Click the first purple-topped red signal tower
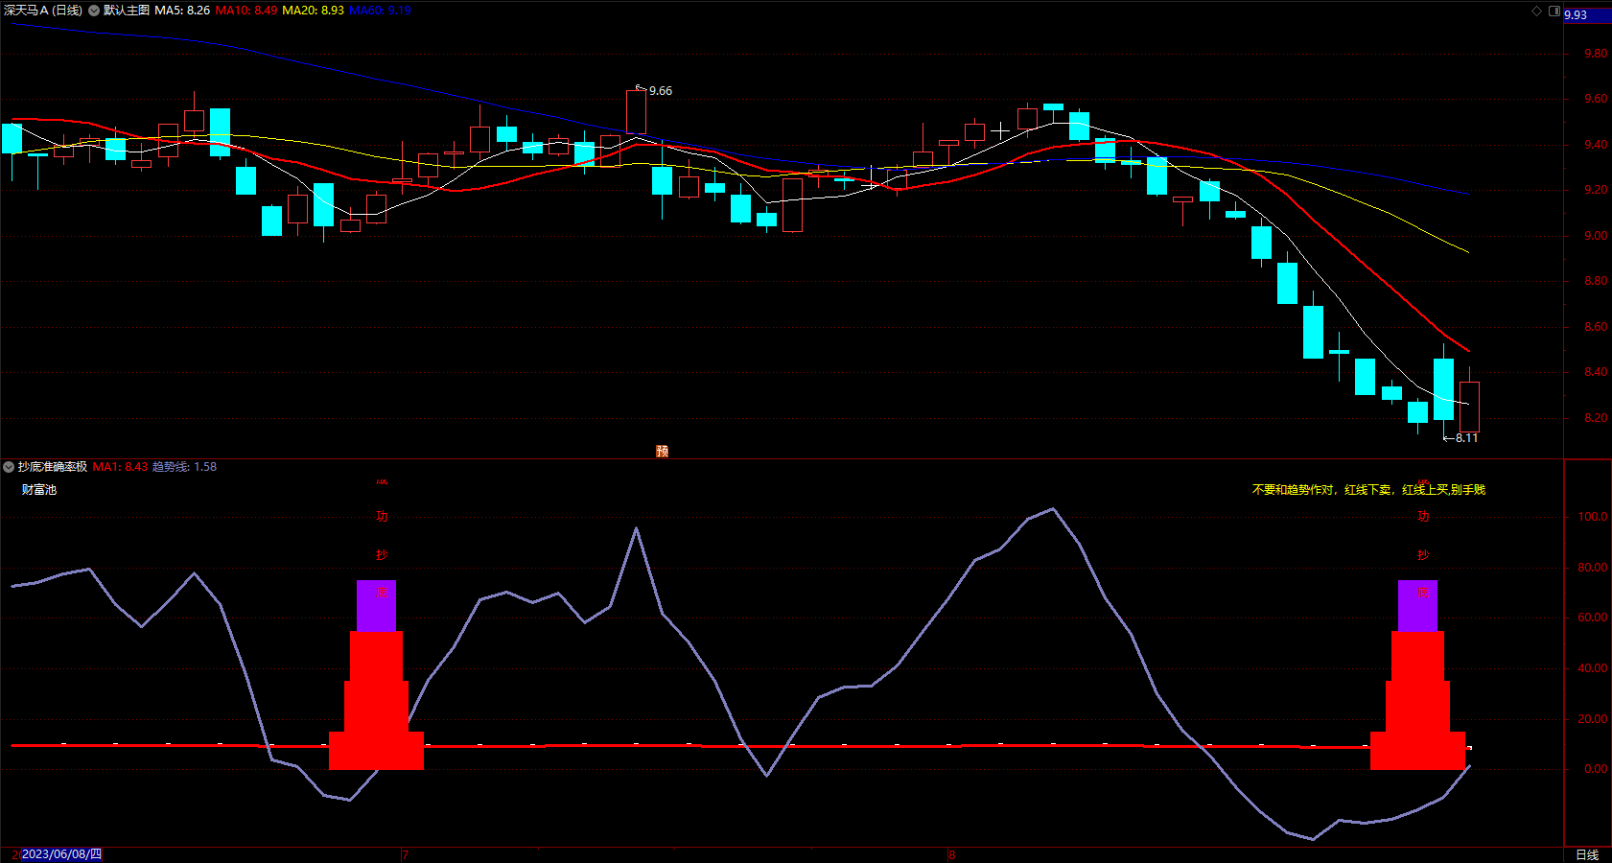This screenshot has height=863, width=1612. [376, 675]
